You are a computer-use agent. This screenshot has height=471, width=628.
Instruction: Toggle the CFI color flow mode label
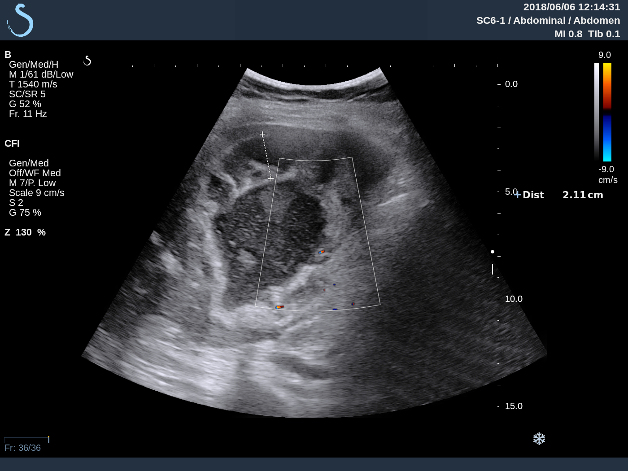point(12,144)
